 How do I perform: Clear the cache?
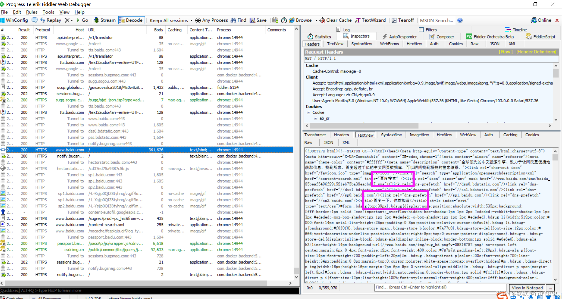336,20
